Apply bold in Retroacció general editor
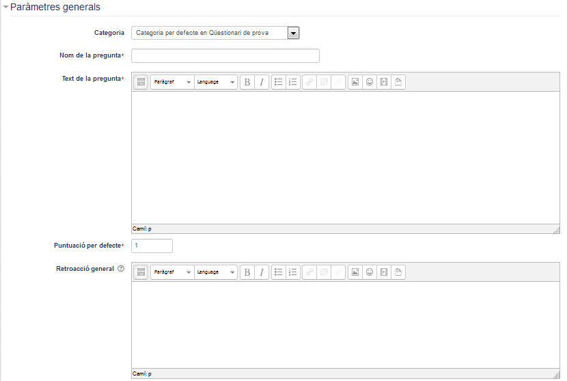Screen dimensions: 567x381 coord(247,272)
